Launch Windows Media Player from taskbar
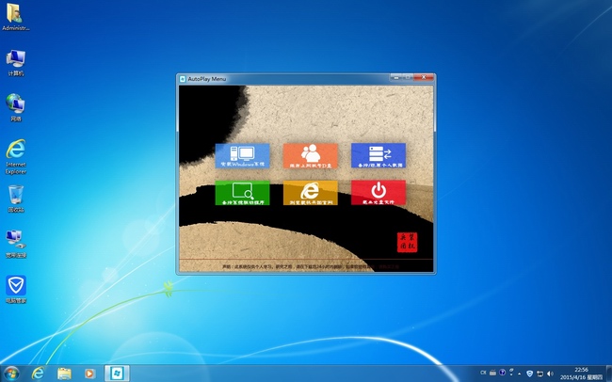This screenshot has width=612, height=382. (89, 374)
